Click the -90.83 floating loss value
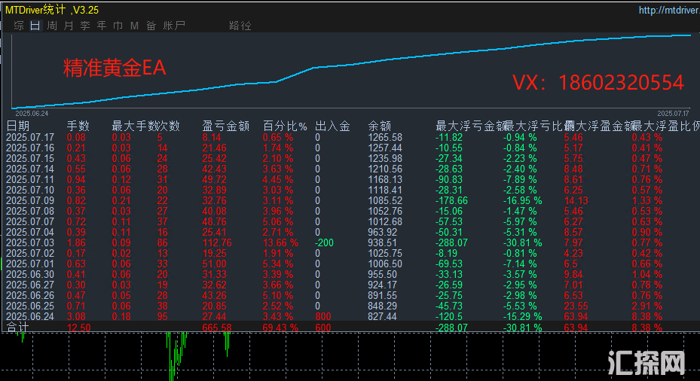This screenshot has height=381, width=700. coord(449,180)
